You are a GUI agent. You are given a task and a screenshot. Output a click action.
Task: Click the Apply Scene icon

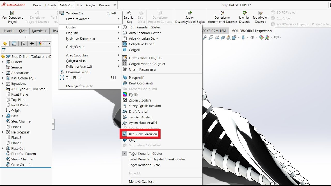[267, 38]
